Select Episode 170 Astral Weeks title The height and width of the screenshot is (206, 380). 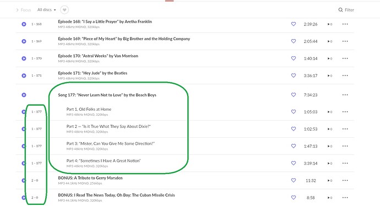pos(98,56)
